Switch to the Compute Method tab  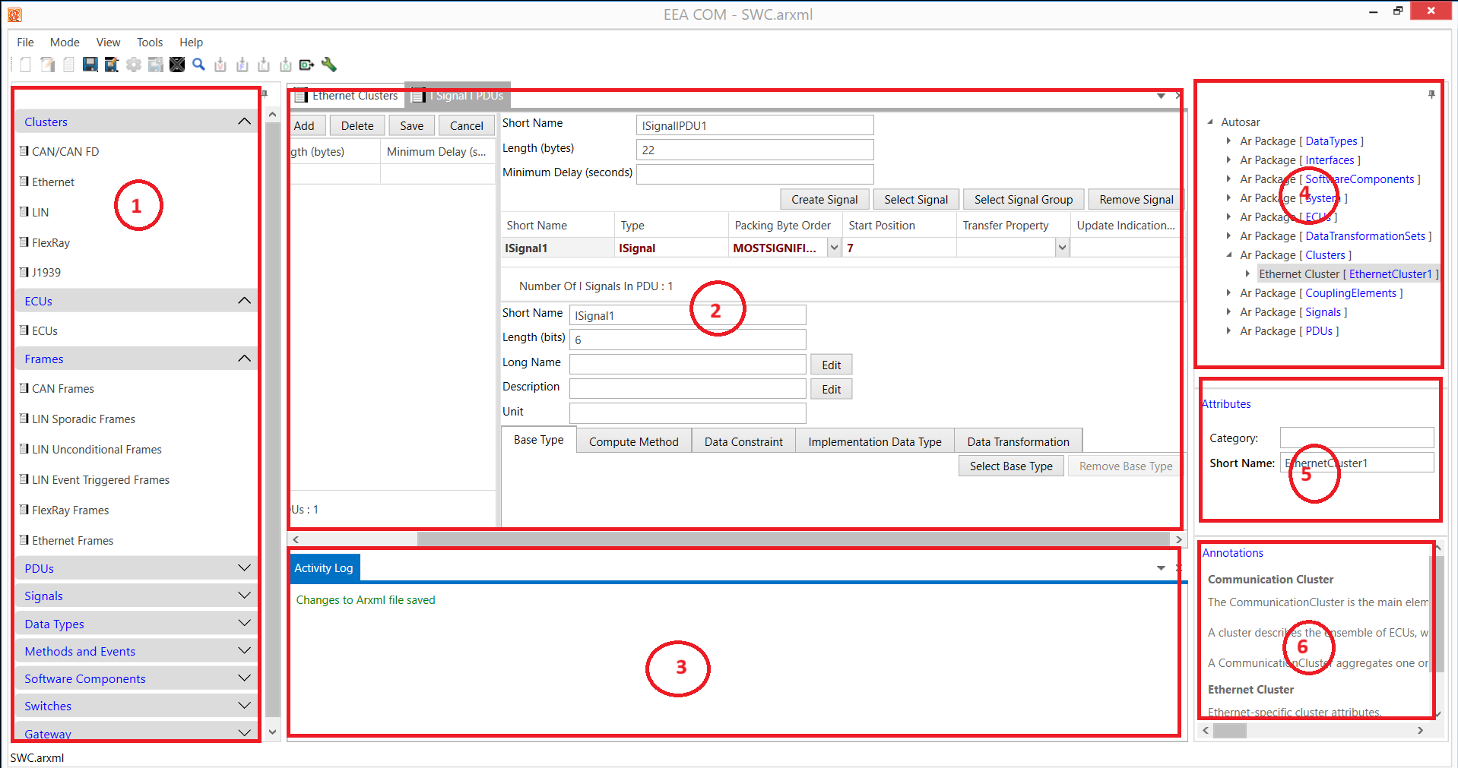[x=633, y=441]
